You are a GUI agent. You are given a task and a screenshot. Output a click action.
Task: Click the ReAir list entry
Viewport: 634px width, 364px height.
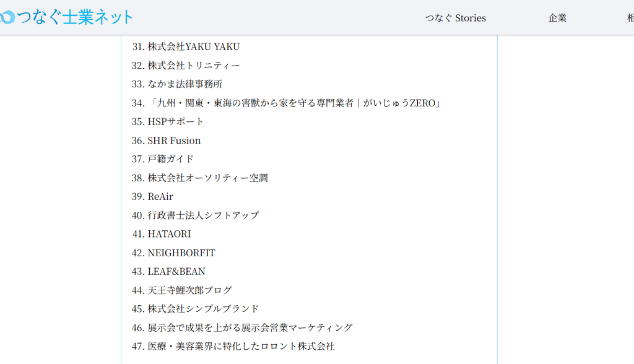[x=160, y=196]
